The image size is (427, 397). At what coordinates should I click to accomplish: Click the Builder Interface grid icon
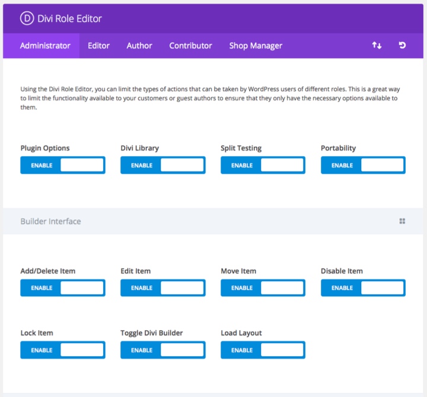coord(402,221)
